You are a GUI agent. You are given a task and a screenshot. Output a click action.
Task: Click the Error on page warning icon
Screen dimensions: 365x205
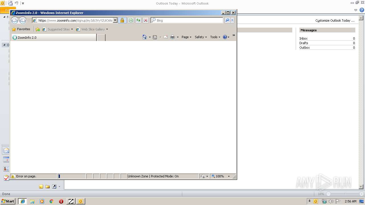[13, 176]
